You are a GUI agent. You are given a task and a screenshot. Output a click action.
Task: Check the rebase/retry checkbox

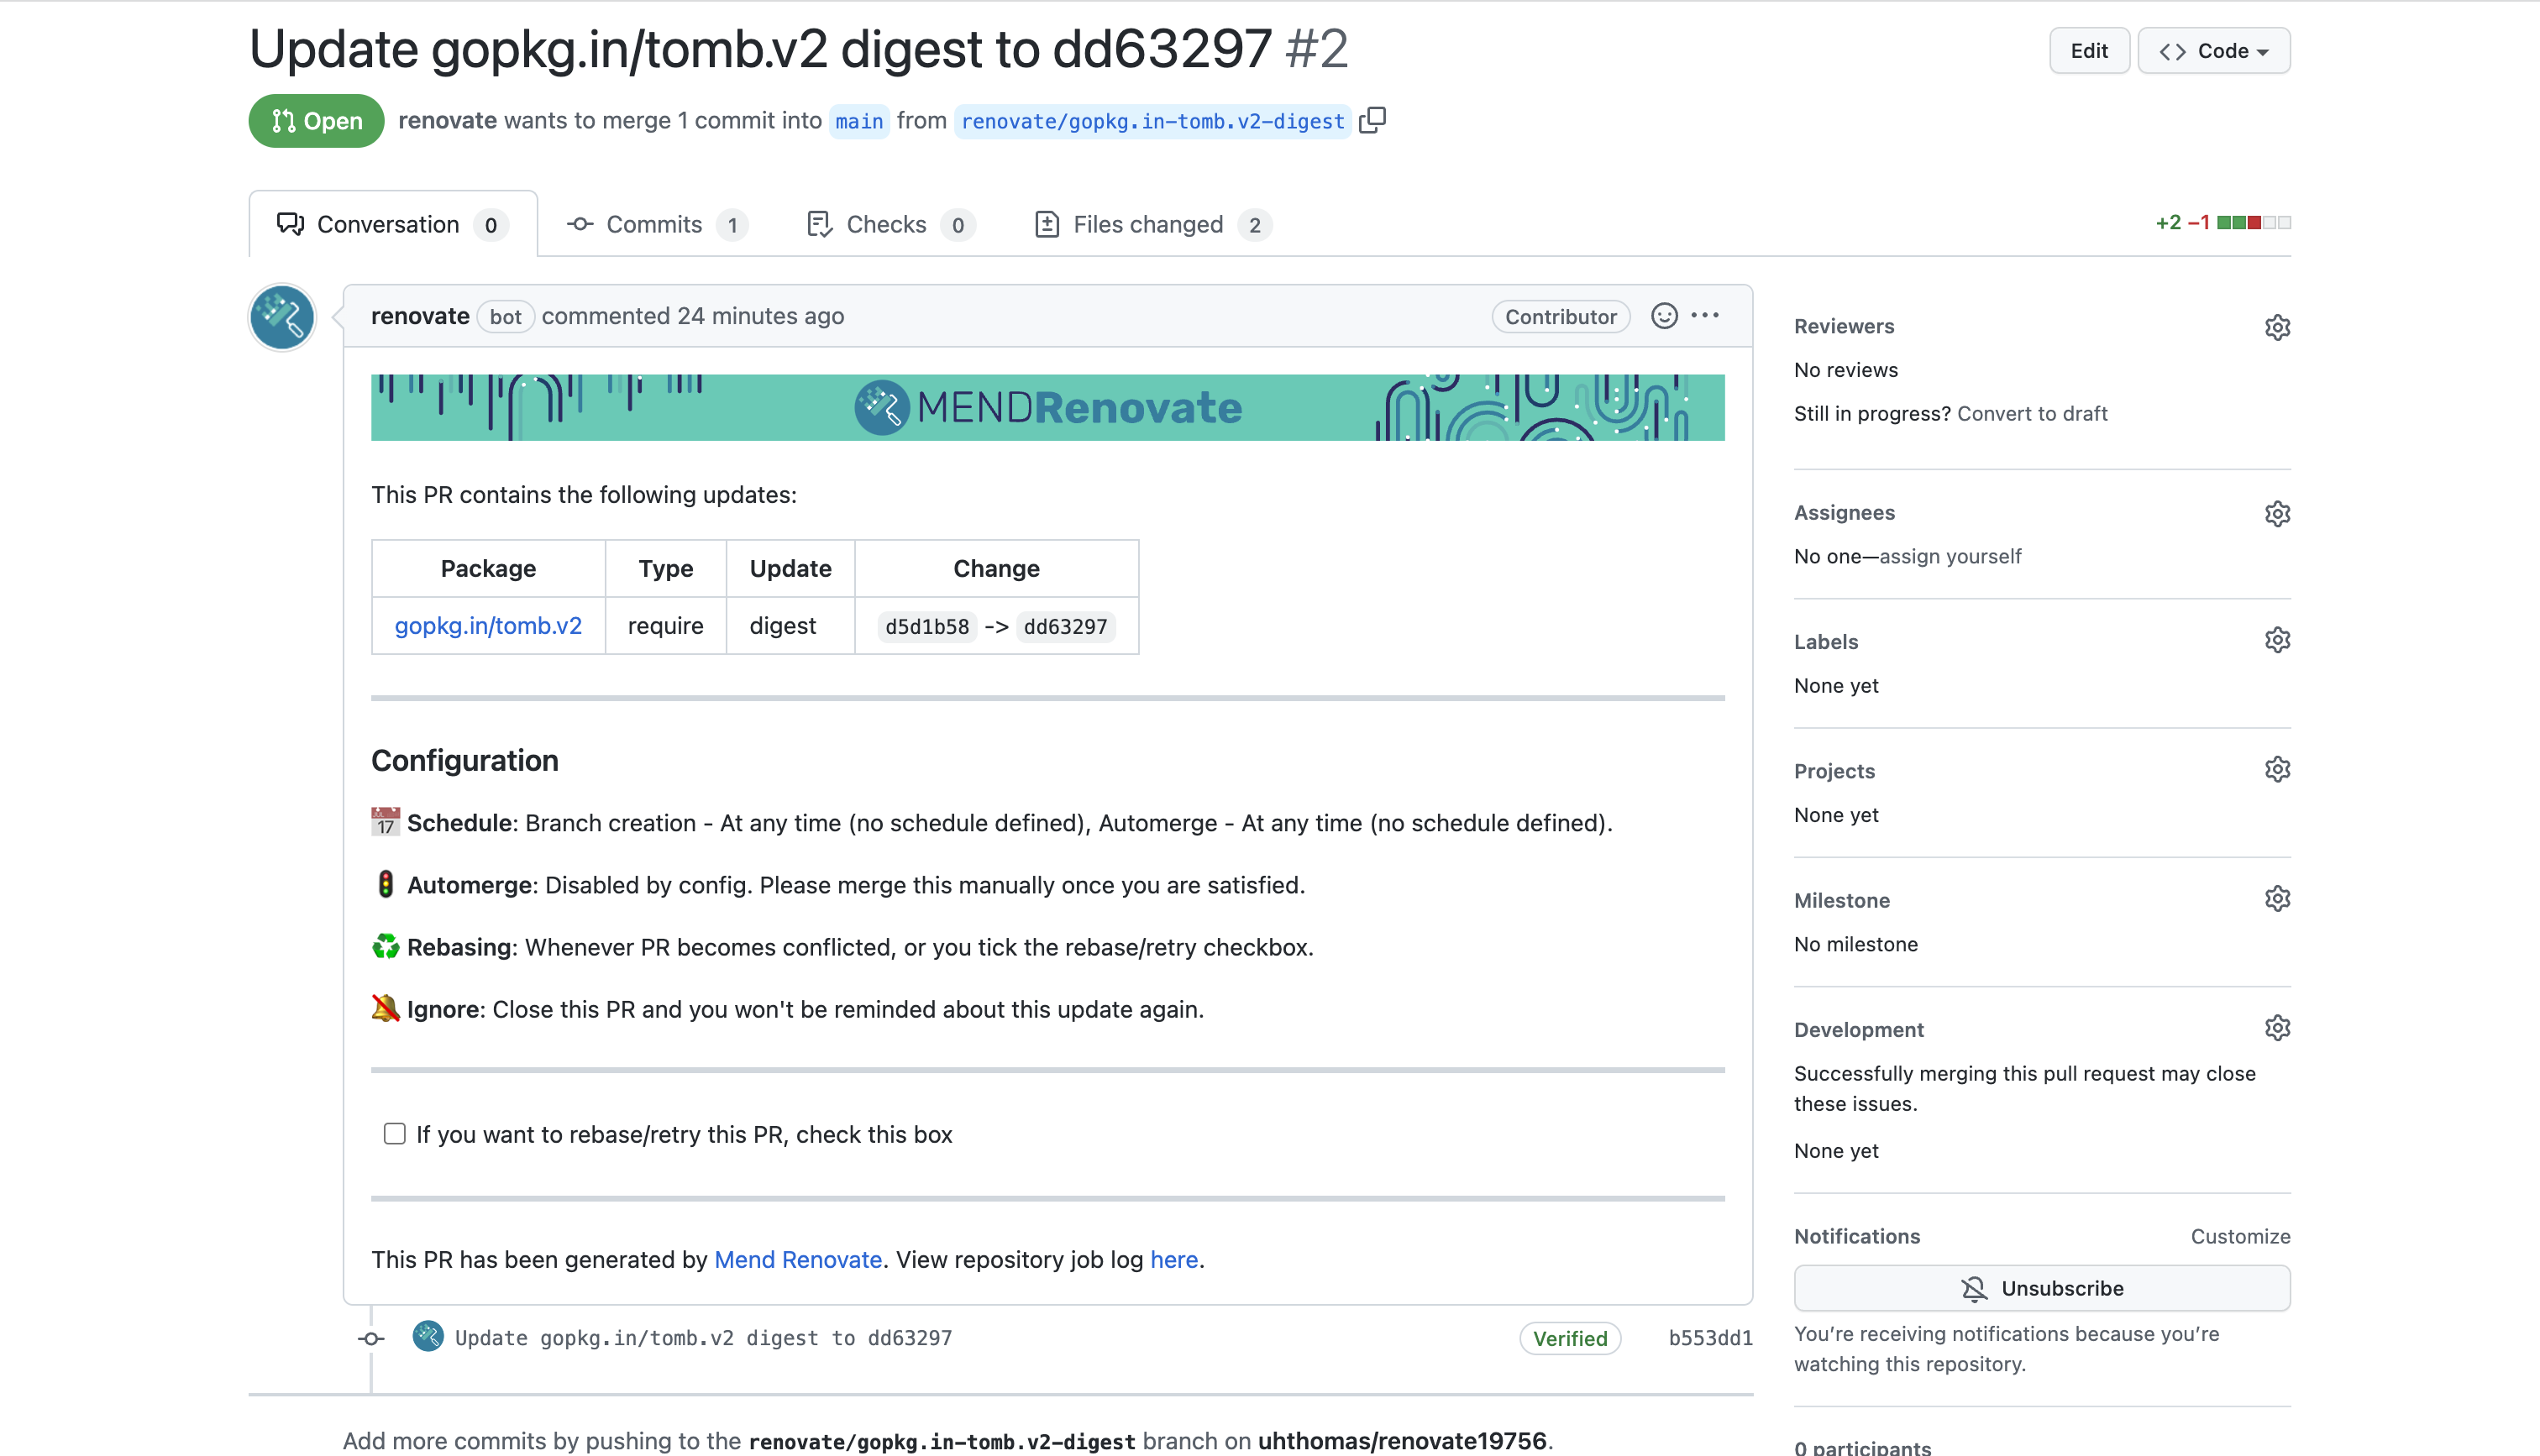(394, 1133)
